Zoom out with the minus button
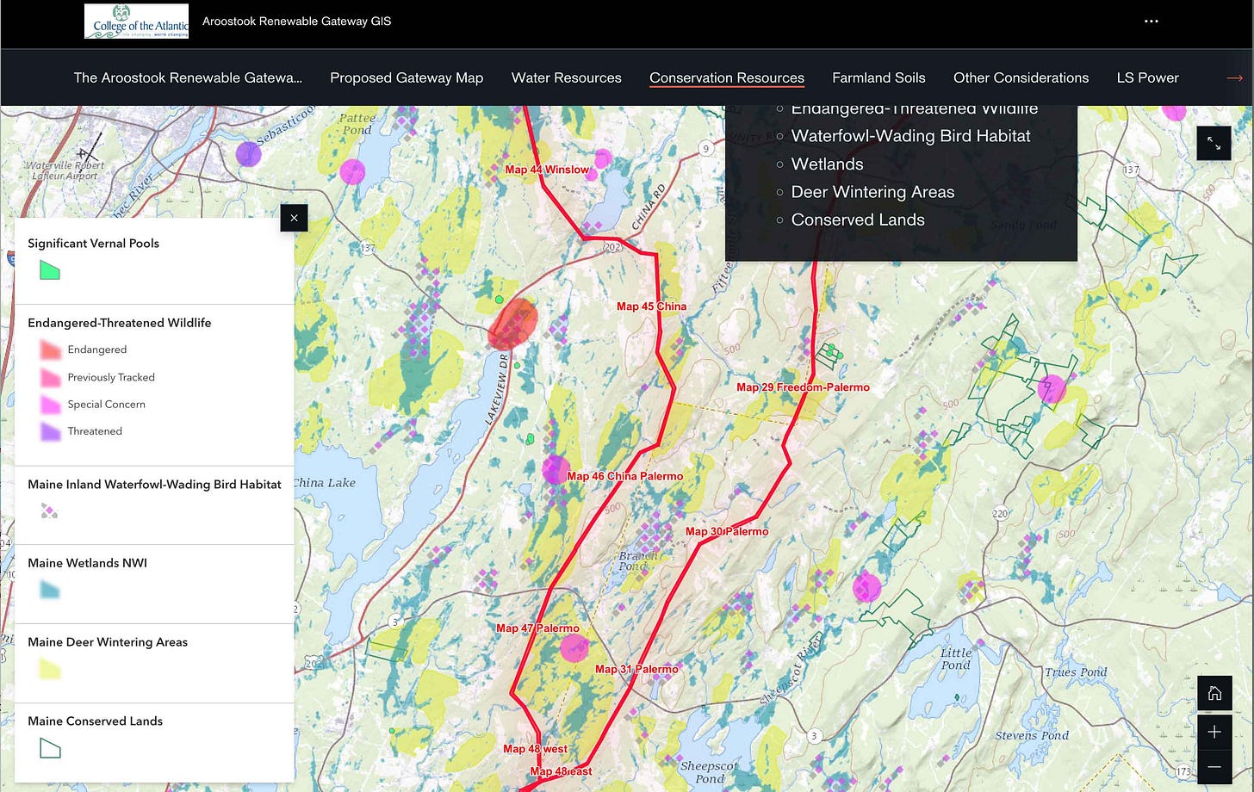 1214,766
